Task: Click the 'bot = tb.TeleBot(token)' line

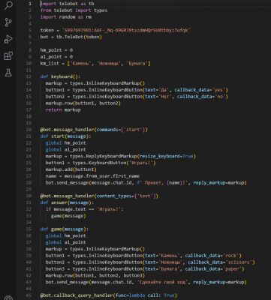Action: coord(71,37)
